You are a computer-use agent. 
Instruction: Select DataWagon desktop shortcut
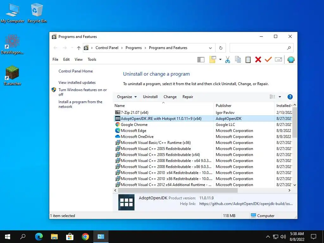click(x=12, y=44)
